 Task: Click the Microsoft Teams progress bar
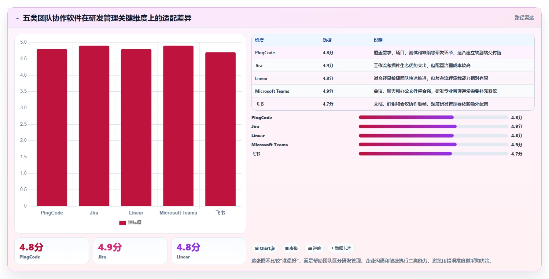pos(434,144)
